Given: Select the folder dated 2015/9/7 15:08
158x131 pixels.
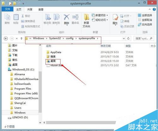Looking at the screenshot, I should point(51,57).
